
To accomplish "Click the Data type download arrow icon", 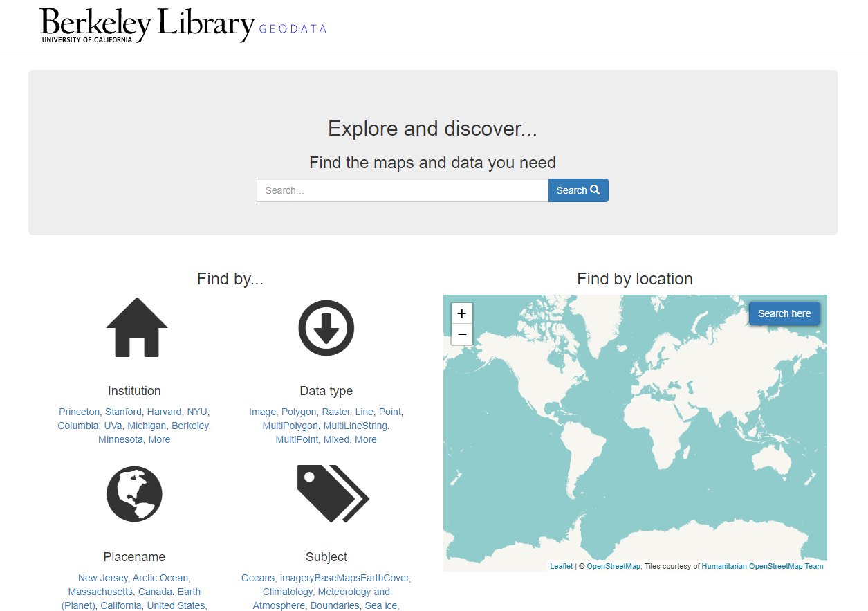I will (326, 328).
